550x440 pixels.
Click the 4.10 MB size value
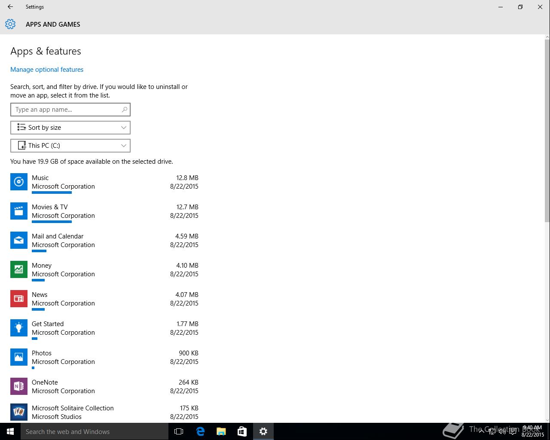[187, 266]
